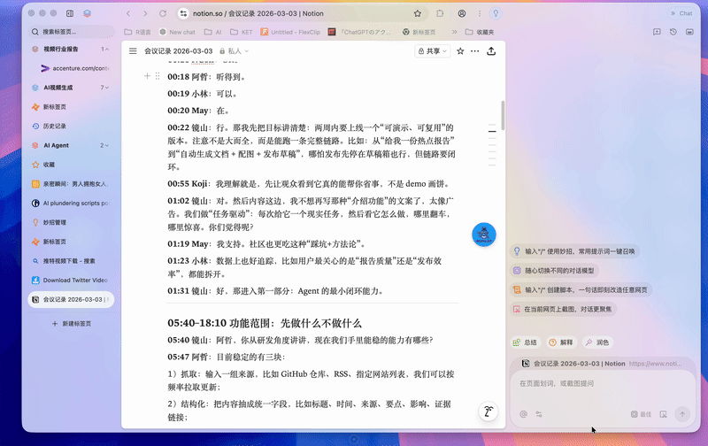Click the 使用妙招 prompt tip suggestion
This screenshot has width=708, height=446.
574,251
